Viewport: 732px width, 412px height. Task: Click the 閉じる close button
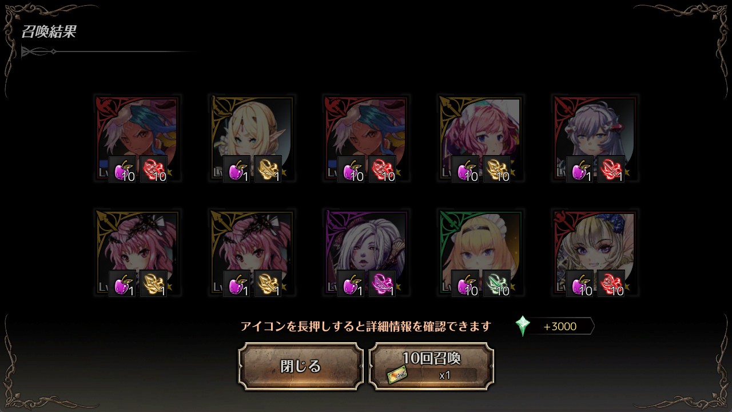click(x=301, y=366)
